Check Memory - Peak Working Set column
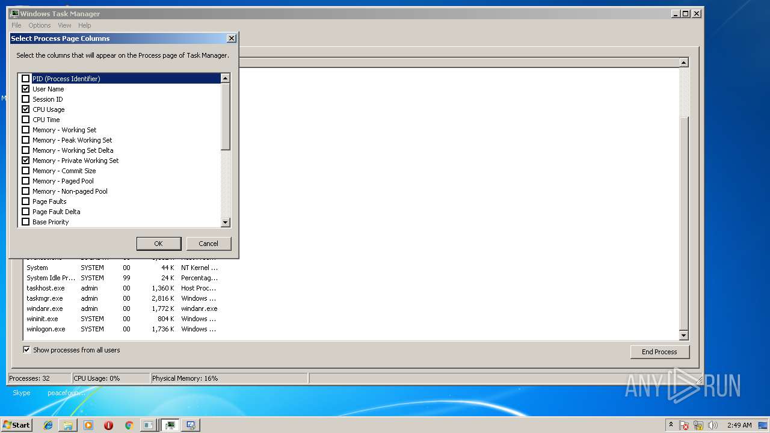 tap(26, 140)
